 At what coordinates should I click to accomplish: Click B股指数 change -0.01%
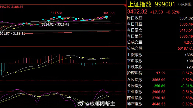[187, 86]
